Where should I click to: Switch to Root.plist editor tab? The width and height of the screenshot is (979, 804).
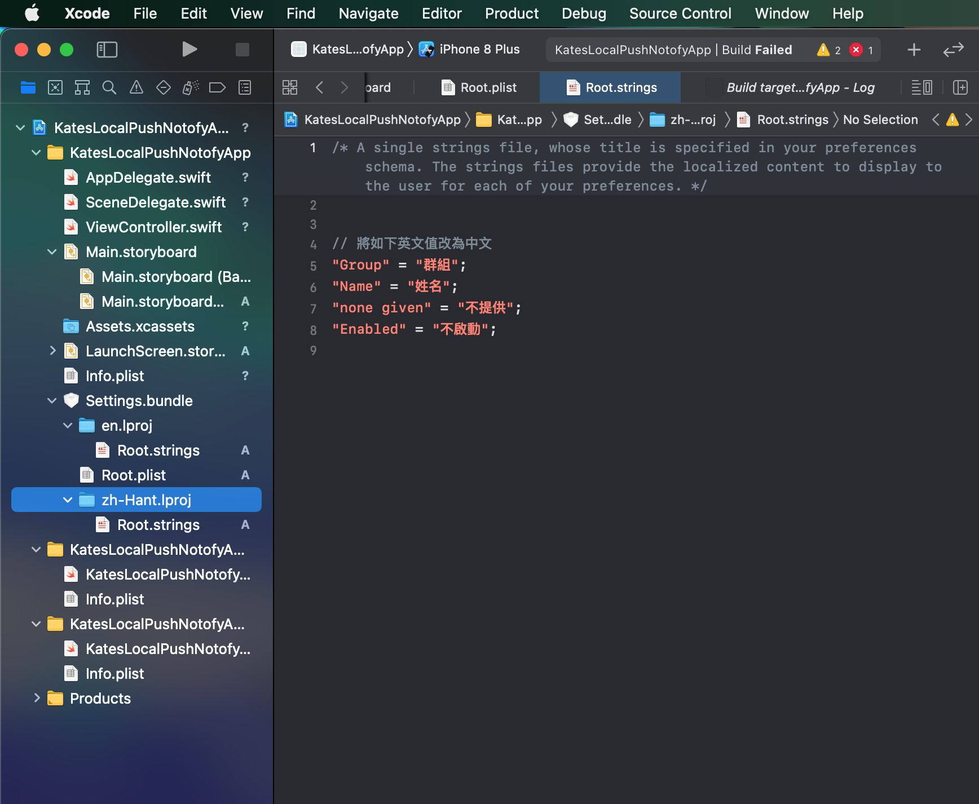point(479,87)
